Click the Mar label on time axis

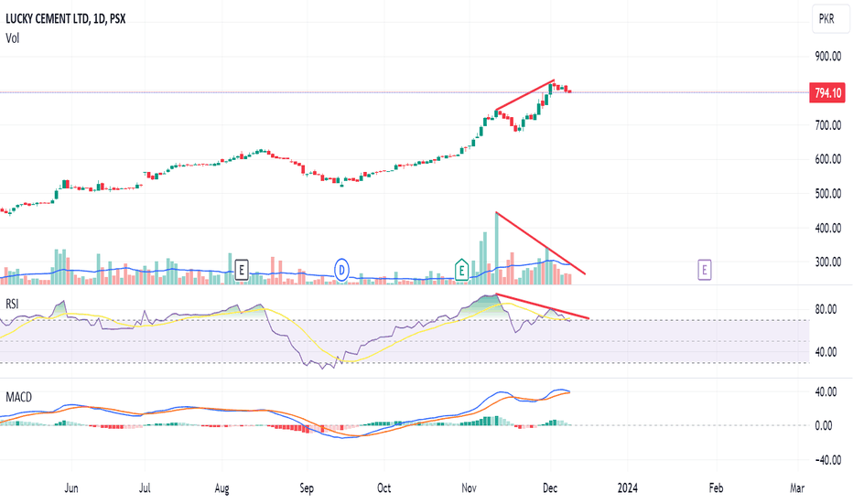[x=797, y=487]
